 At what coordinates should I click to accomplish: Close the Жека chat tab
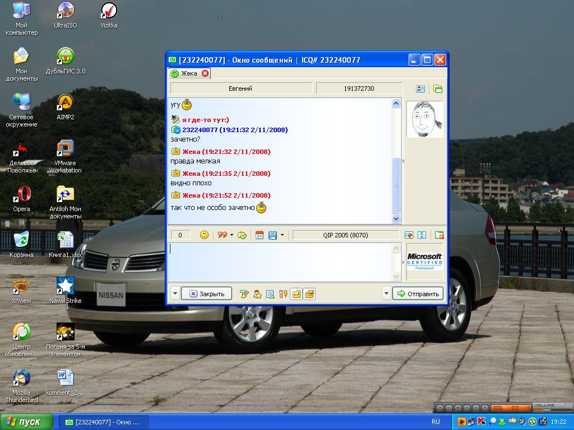[205, 73]
